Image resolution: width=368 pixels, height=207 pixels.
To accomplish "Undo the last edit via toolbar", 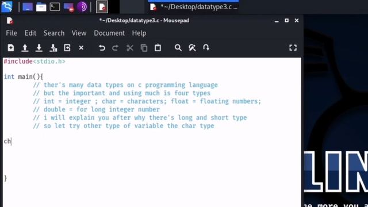I will pyautogui.click(x=102, y=48).
